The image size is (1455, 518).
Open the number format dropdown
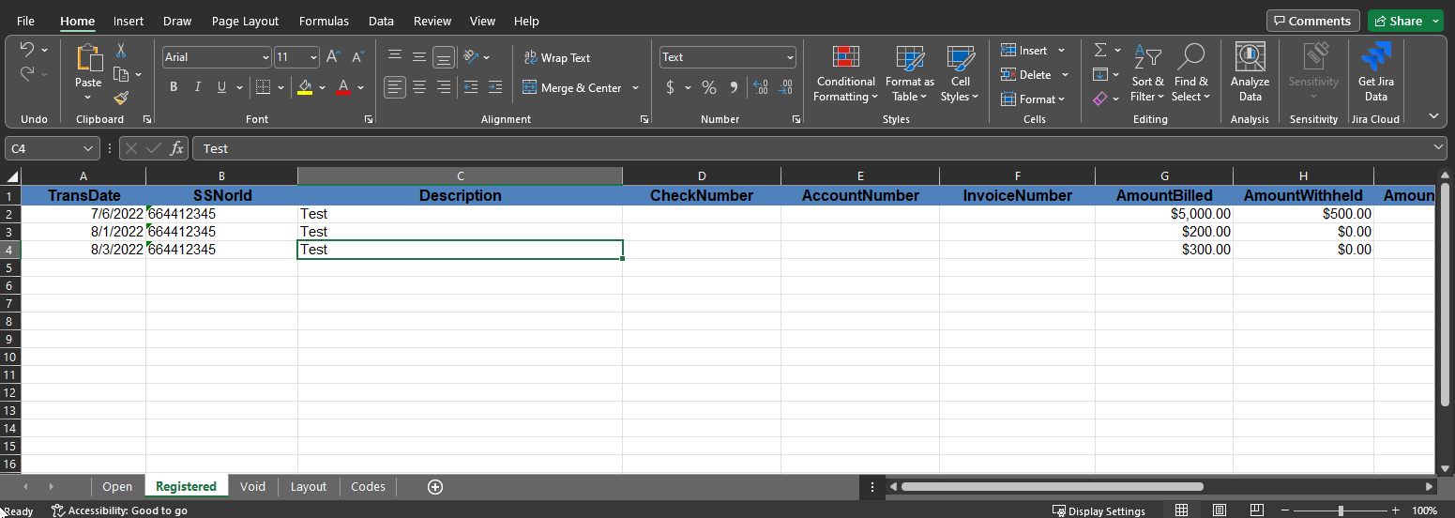pos(790,57)
